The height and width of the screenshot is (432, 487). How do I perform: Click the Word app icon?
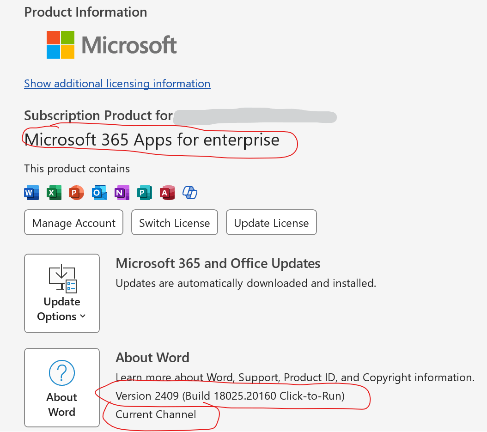(31, 193)
